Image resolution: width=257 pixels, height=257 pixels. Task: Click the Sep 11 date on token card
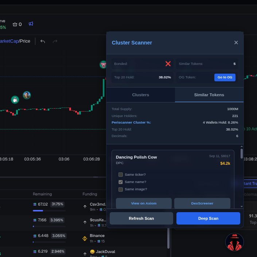pos(219,156)
